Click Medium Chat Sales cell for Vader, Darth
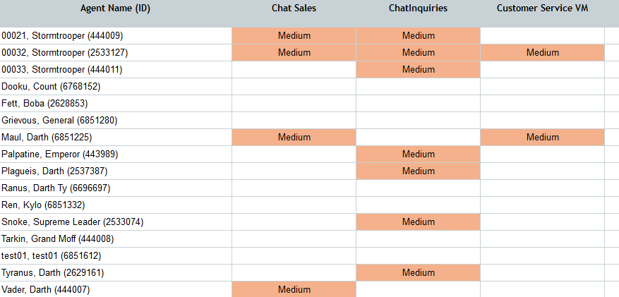 pos(294,289)
